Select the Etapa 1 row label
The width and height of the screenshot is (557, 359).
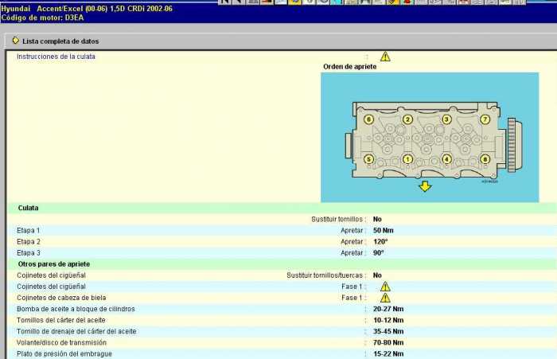click(28, 230)
